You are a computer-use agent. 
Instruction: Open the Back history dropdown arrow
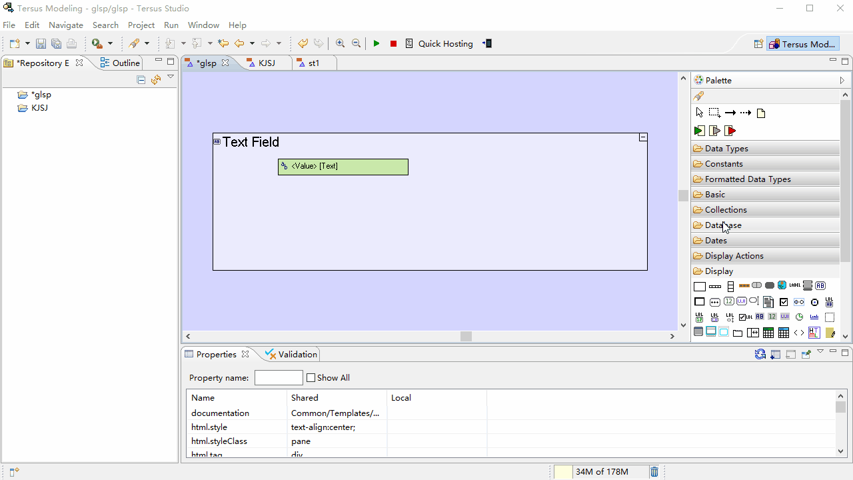tap(252, 44)
